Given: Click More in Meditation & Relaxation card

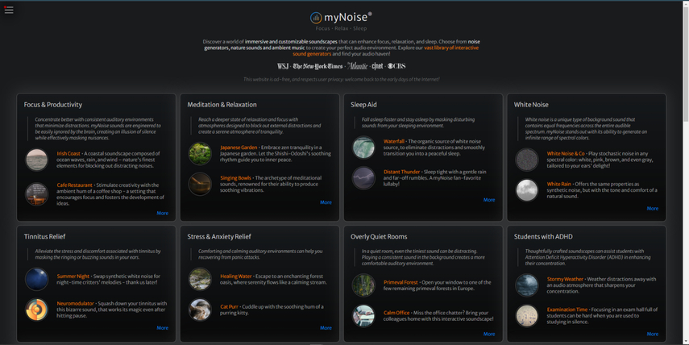Looking at the screenshot, I should pos(326,202).
